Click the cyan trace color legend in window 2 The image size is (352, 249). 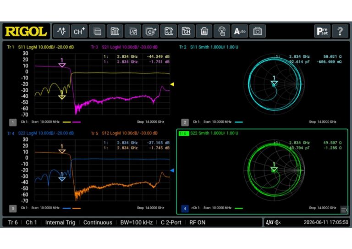point(239,122)
